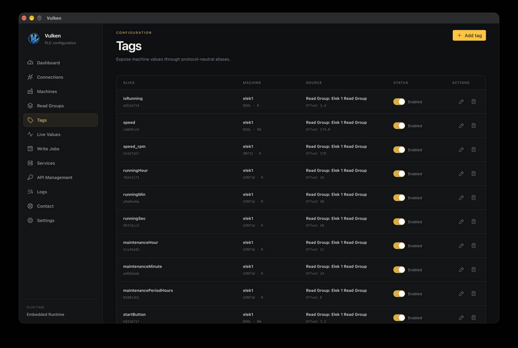Image resolution: width=518 pixels, height=348 pixels.
Task: Edit the speed tag row
Action: 461,126
